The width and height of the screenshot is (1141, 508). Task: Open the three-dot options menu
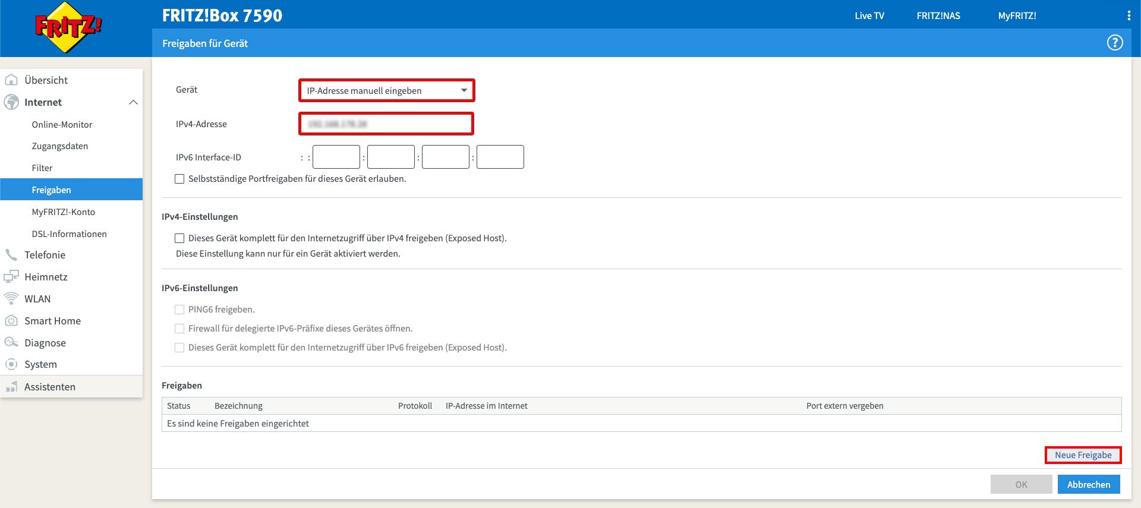tap(1129, 16)
